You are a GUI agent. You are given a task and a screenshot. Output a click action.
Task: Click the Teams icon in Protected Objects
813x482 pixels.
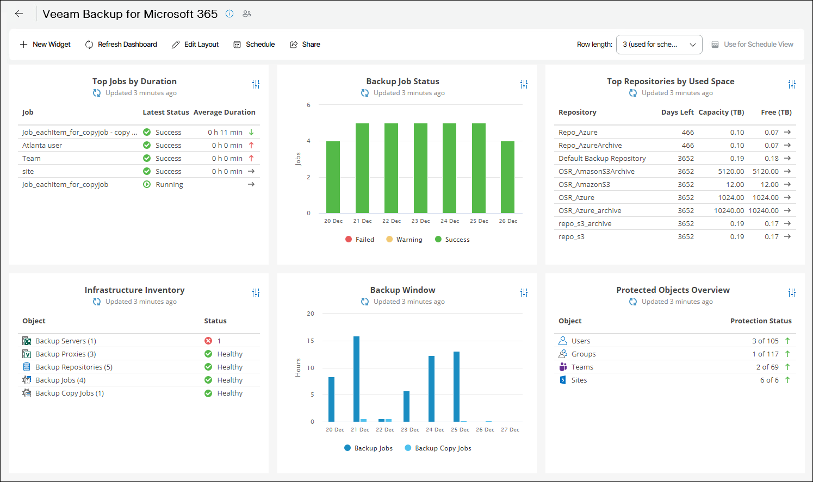[x=563, y=367]
